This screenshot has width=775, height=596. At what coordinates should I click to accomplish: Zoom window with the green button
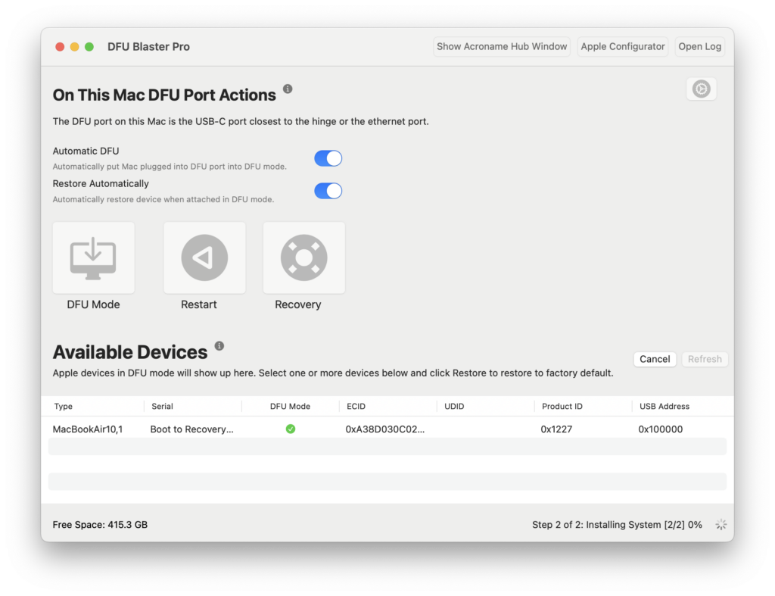tap(89, 46)
